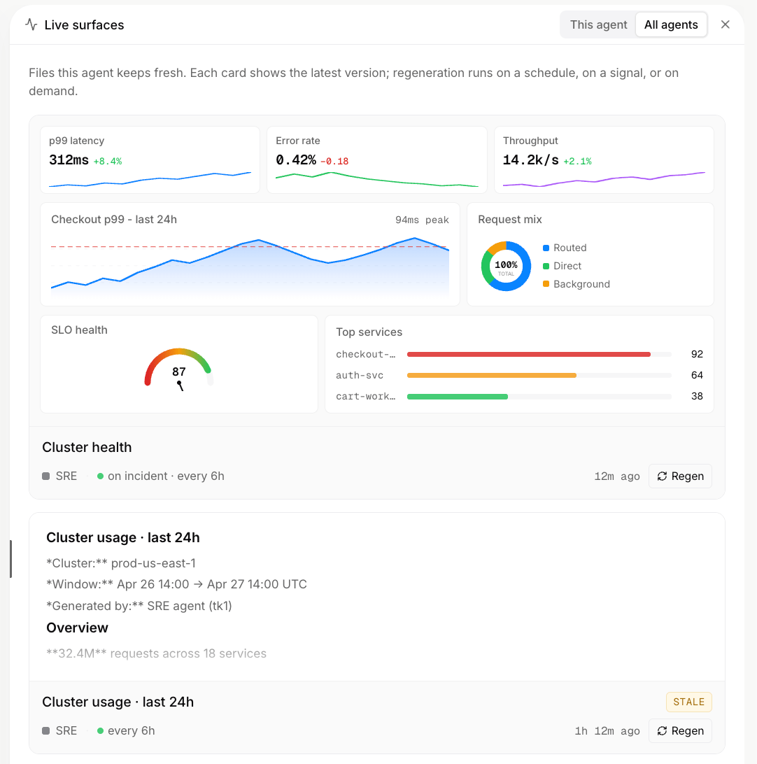Switch to This agent view
The width and height of the screenshot is (757, 764).
click(598, 24)
